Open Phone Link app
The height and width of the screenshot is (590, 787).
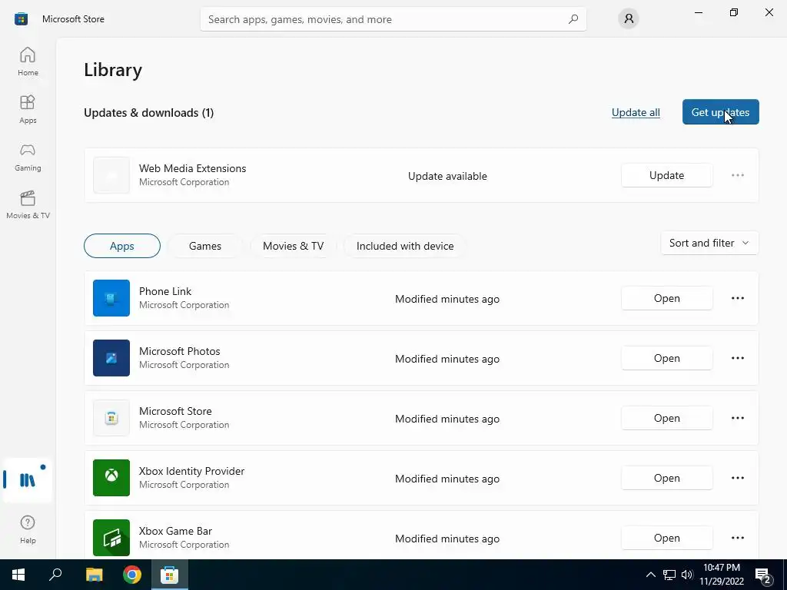click(x=666, y=298)
